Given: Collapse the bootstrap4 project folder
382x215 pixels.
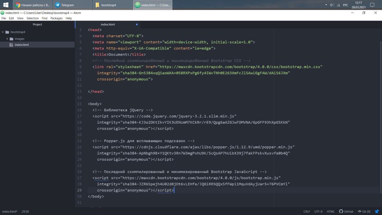Looking at the screenshot, I should pos(3,32).
